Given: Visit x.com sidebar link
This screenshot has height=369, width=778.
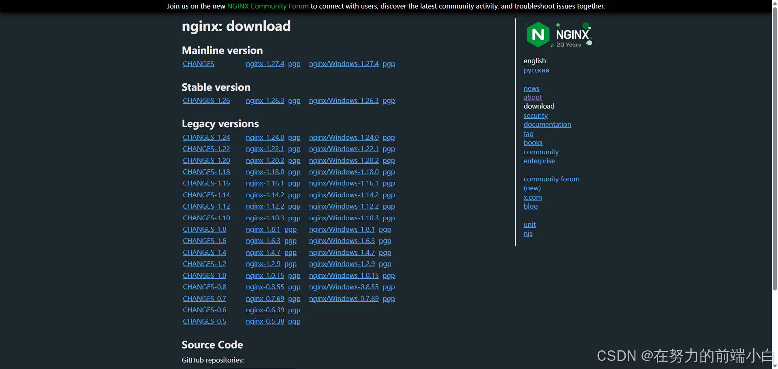Looking at the screenshot, I should pos(532,197).
